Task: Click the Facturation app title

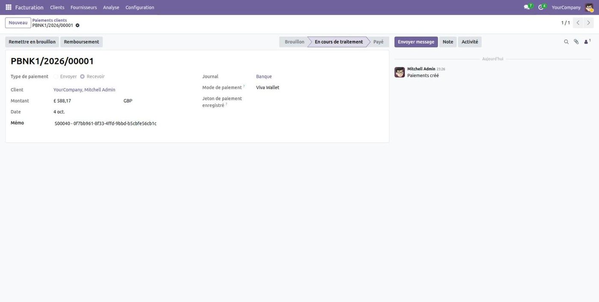Action: coord(30,7)
